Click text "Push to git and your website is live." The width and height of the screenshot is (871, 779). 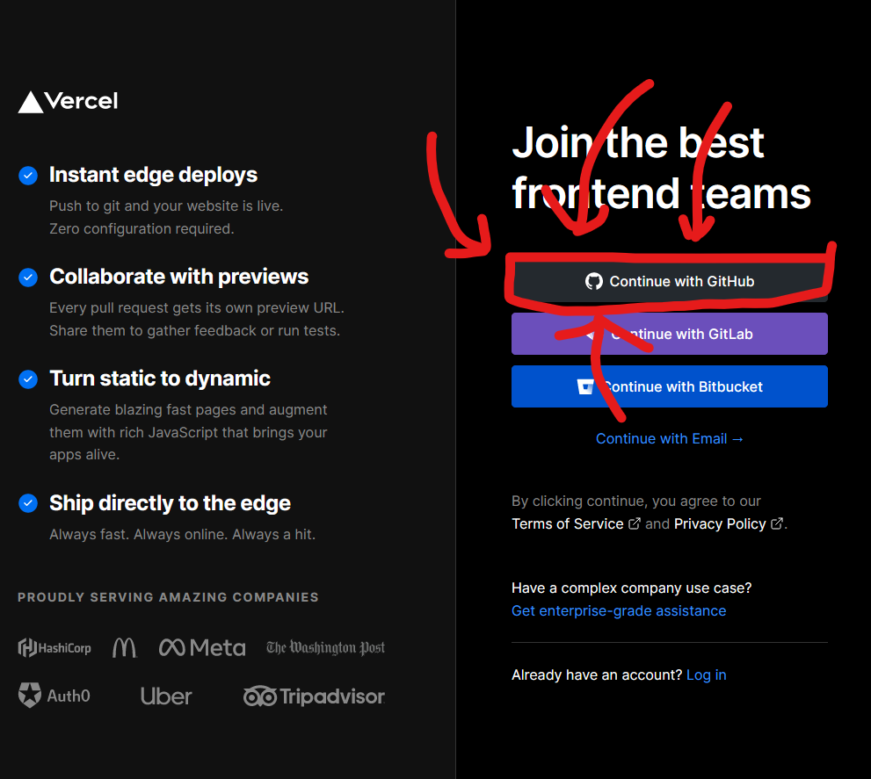click(166, 206)
